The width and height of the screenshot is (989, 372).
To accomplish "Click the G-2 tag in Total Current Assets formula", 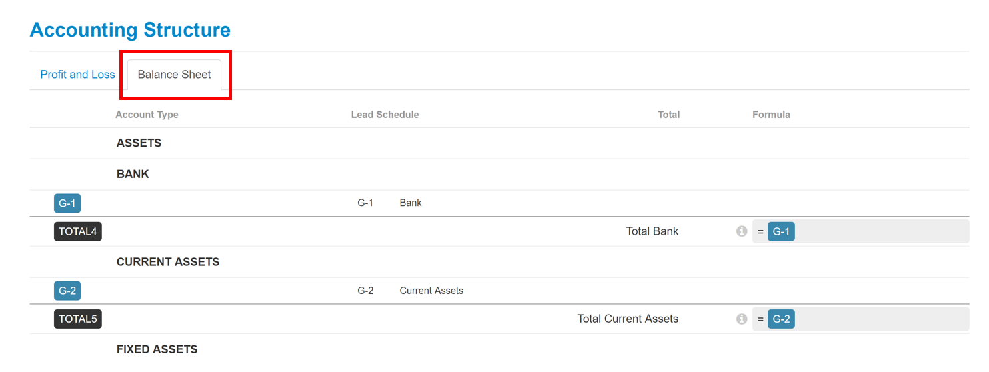I will tap(781, 319).
